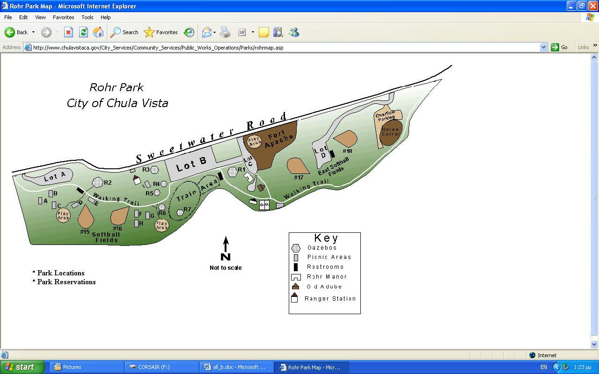599x374 pixels.
Task: Open the File menu
Action: coord(8,17)
